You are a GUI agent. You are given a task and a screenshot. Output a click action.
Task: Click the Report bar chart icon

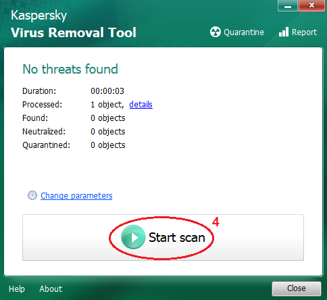pyautogui.click(x=284, y=32)
